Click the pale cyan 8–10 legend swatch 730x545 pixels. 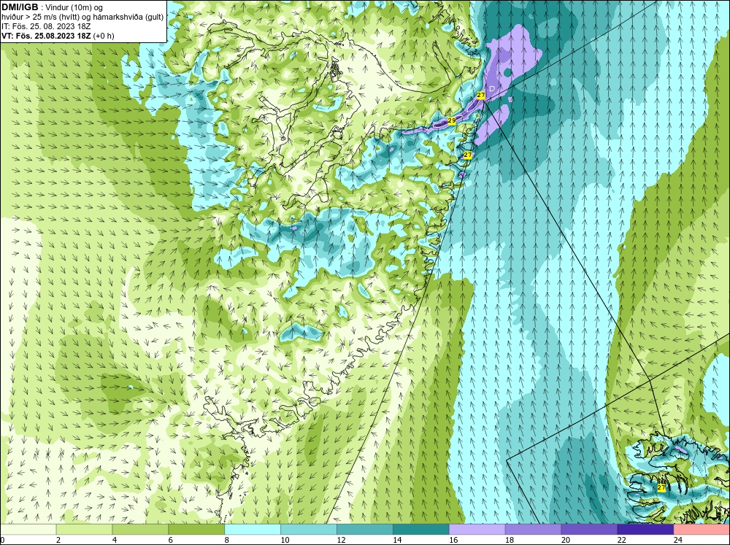click(253, 530)
